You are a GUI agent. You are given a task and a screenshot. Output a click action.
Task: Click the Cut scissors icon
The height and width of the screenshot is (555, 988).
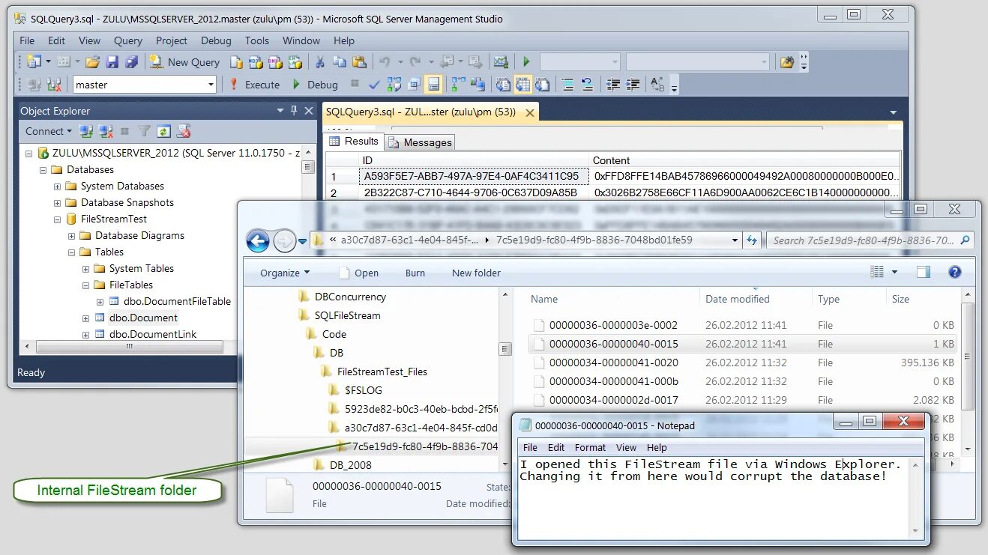(319, 62)
